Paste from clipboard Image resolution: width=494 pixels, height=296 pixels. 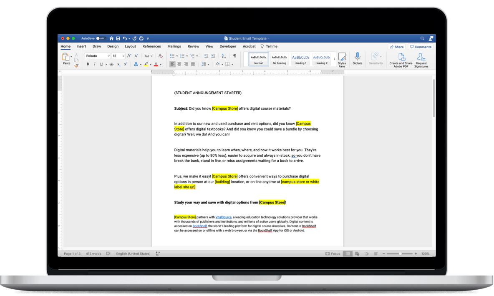66,59
